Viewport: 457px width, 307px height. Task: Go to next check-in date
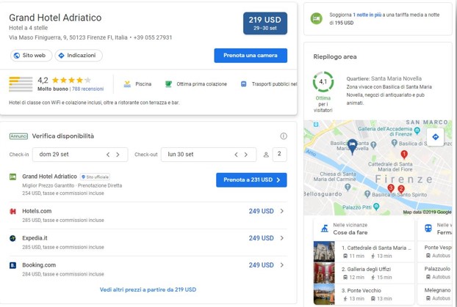[118, 155]
